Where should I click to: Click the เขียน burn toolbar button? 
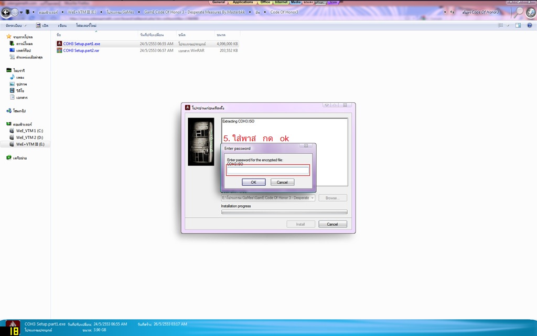(x=62, y=25)
